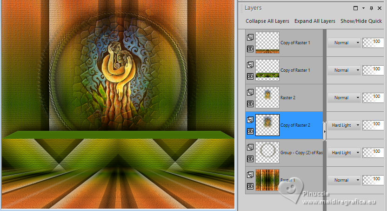The width and height of the screenshot is (387, 211).
Task: Click Expand All Layers
Action: 315,21
